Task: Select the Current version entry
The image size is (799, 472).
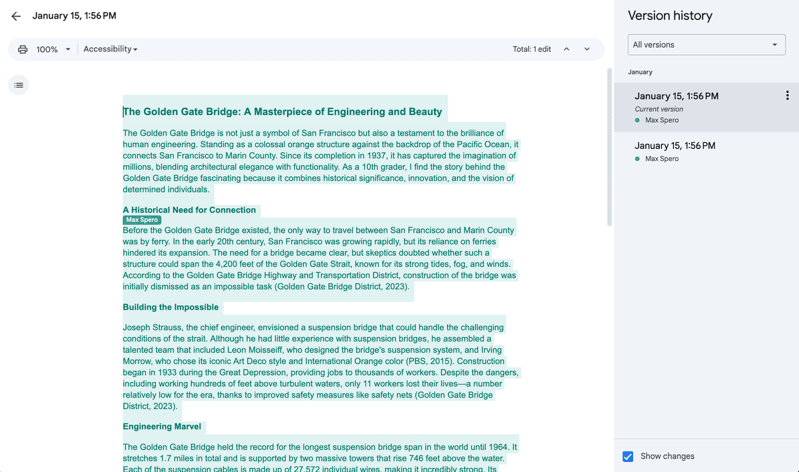Action: pyautogui.click(x=675, y=96)
